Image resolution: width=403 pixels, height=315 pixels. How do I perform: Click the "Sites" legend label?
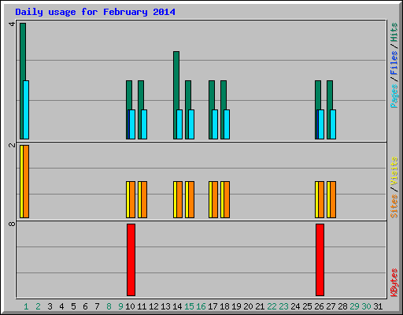394,206
